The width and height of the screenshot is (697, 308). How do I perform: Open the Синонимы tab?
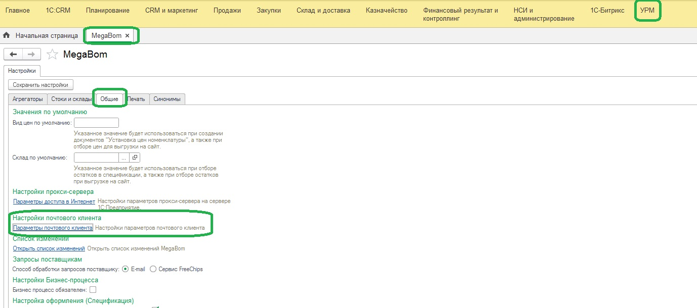[167, 99]
